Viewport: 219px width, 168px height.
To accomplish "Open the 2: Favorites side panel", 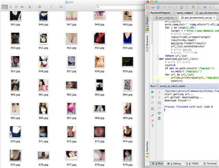I will click(x=147, y=150).
